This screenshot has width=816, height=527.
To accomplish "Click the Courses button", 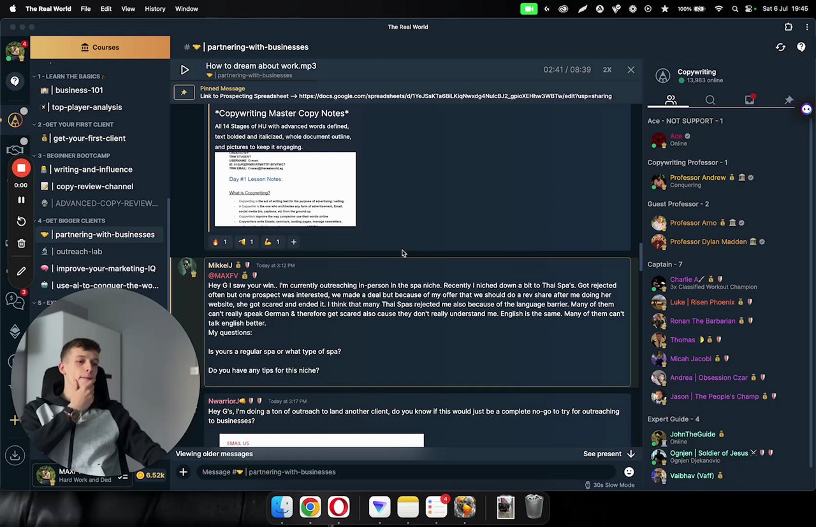I will 100,47.
